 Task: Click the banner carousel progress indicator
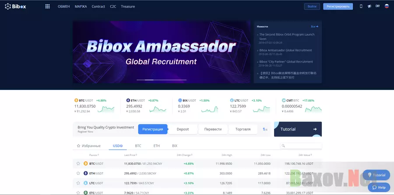tap(162, 80)
